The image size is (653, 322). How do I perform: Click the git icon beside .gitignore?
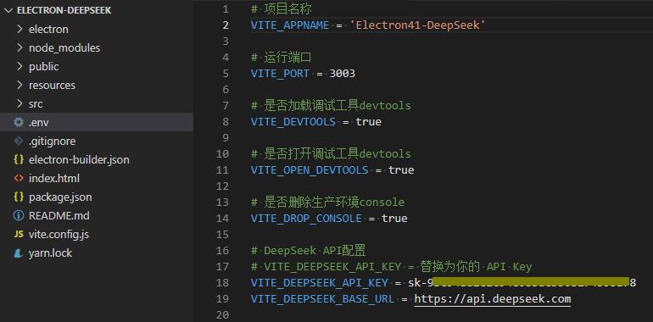tap(19, 141)
